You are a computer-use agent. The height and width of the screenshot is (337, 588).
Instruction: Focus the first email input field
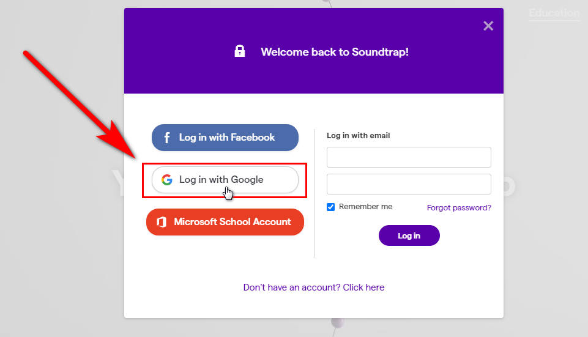409,157
